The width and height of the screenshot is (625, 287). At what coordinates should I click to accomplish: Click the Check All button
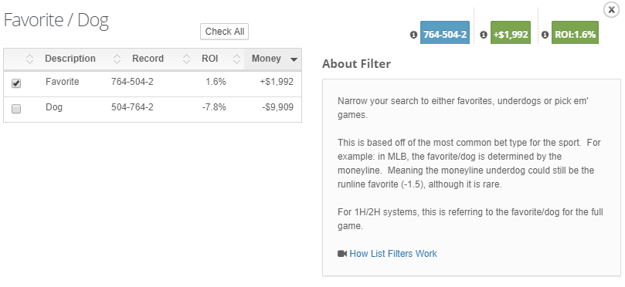[224, 32]
